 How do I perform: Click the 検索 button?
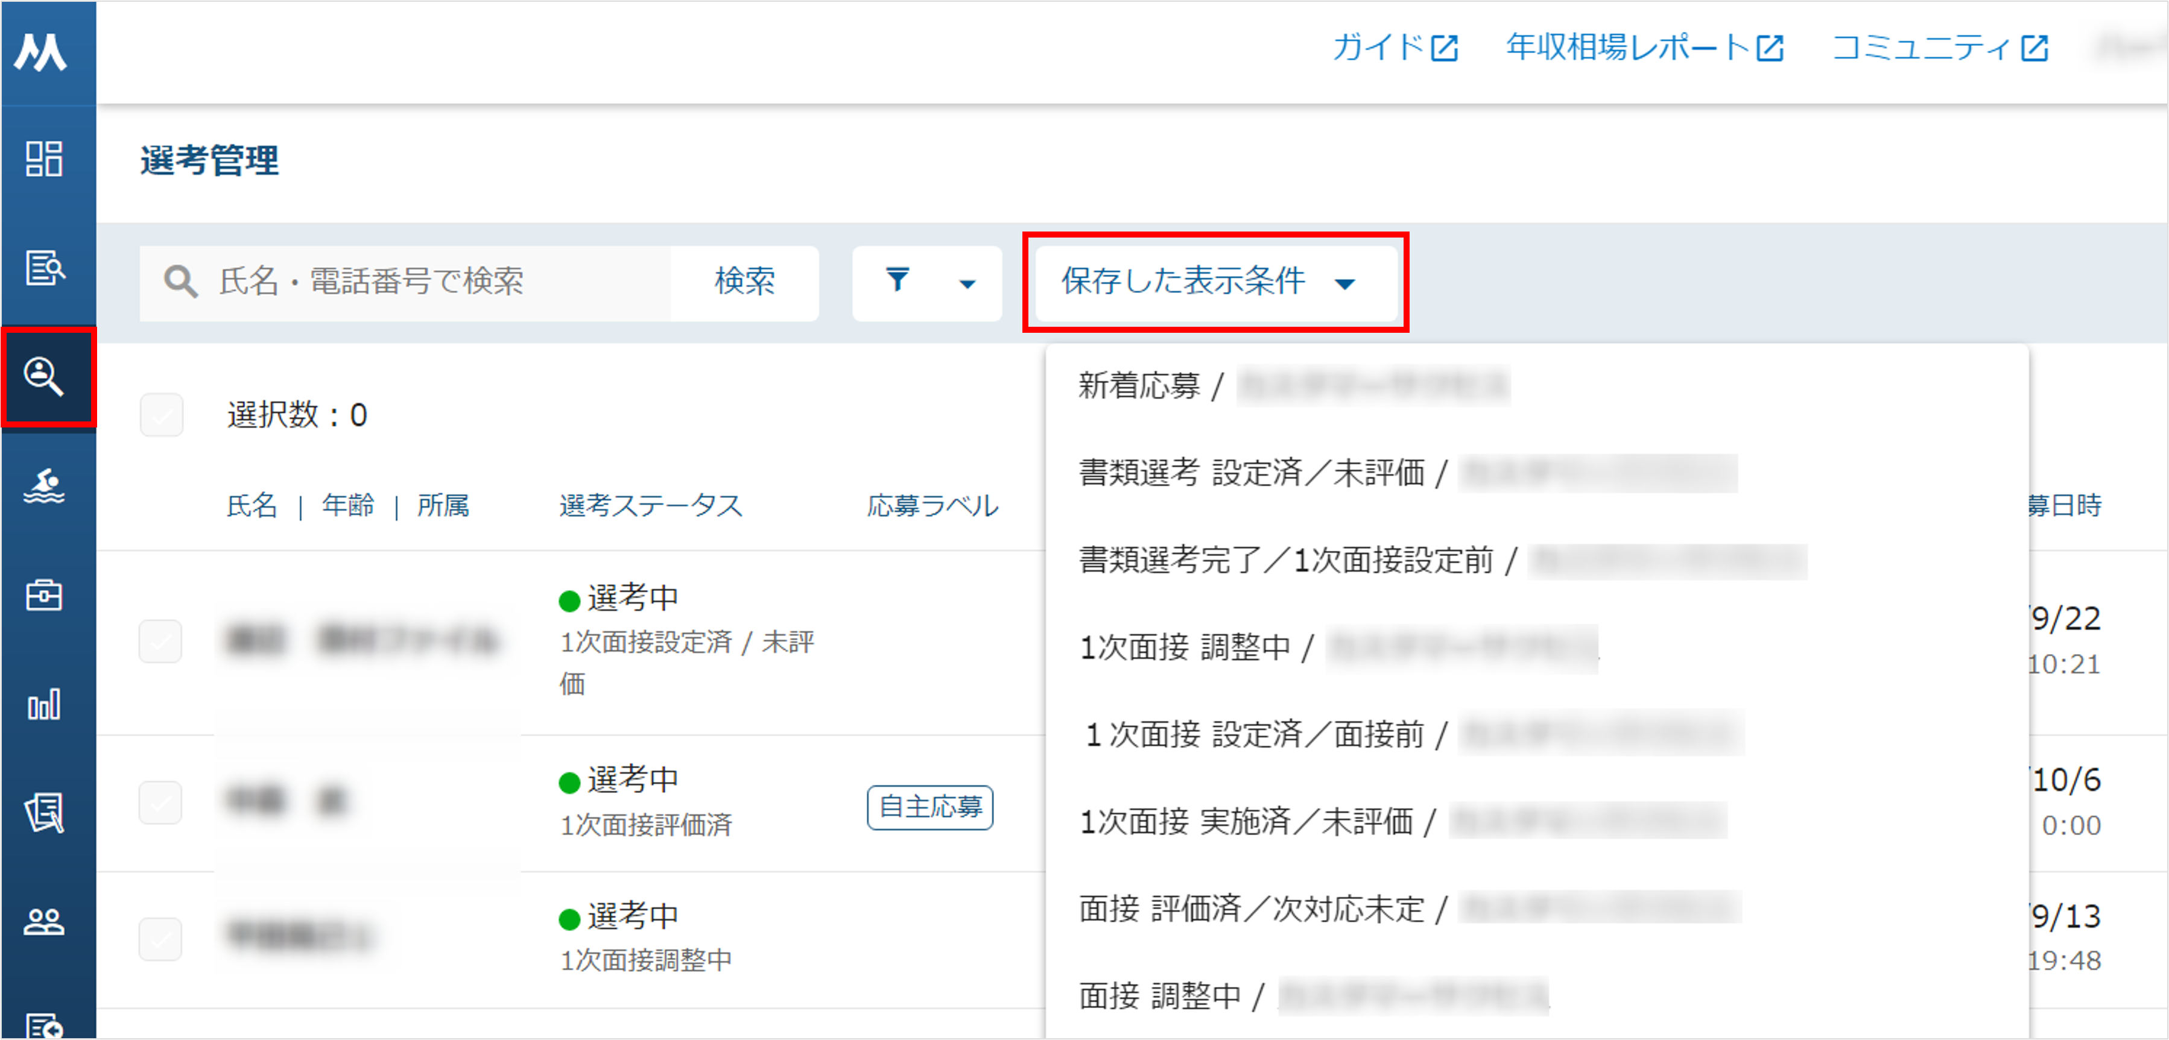point(744,282)
